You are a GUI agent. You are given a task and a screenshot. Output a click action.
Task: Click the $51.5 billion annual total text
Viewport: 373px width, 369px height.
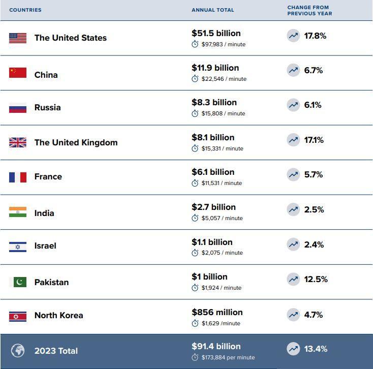pos(216,33)
